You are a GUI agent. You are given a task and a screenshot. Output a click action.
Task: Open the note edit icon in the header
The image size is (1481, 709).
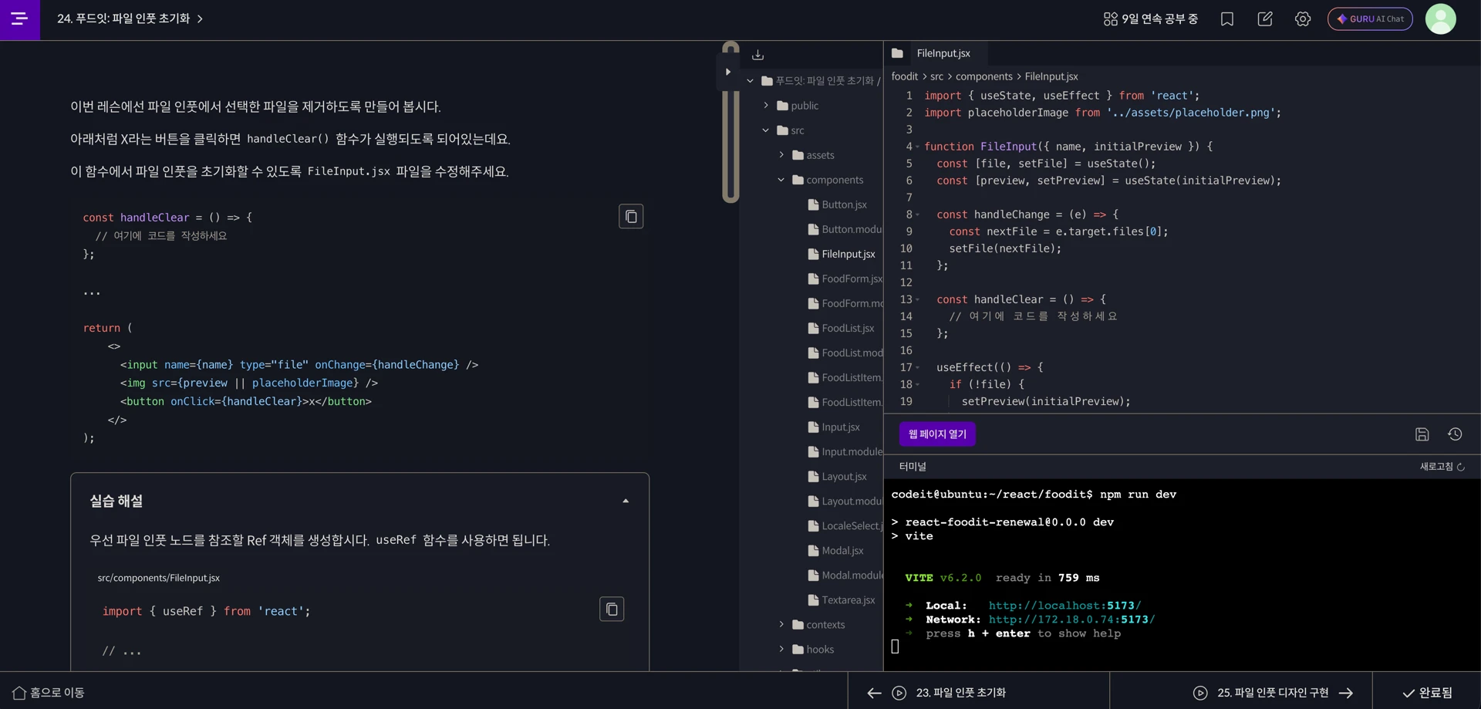pos(1265,19)
